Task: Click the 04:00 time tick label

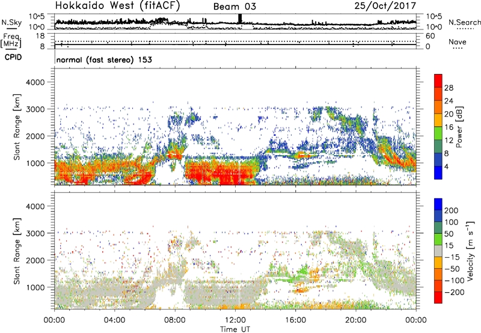Action: coord(115,320)
